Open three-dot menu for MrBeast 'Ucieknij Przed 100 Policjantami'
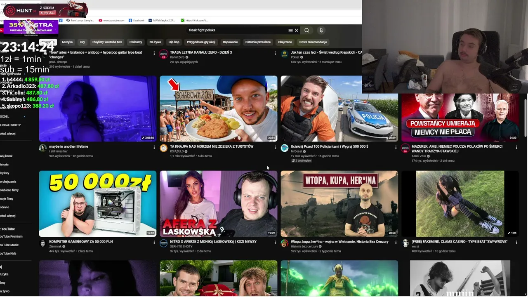The height and width of the screenshot is (297, 528). (396, 147)
